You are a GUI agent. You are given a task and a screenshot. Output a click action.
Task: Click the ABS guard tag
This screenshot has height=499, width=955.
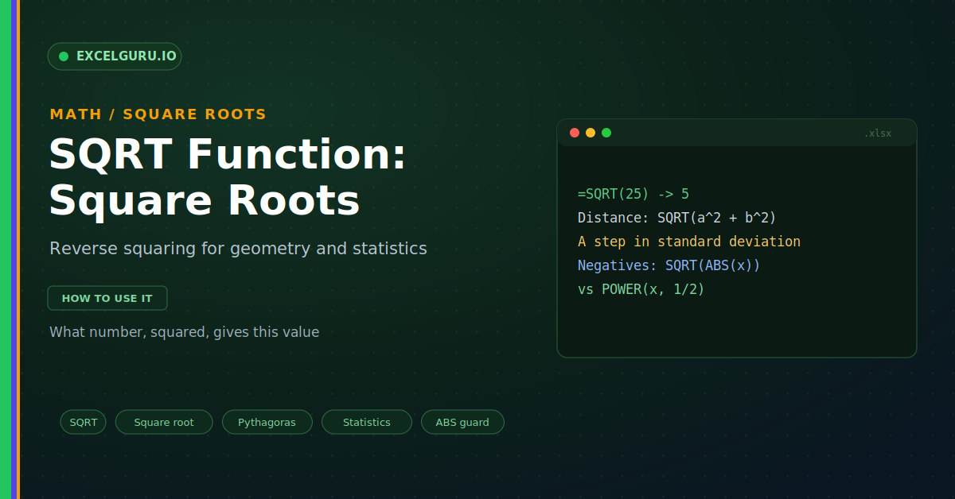[462, 422]
